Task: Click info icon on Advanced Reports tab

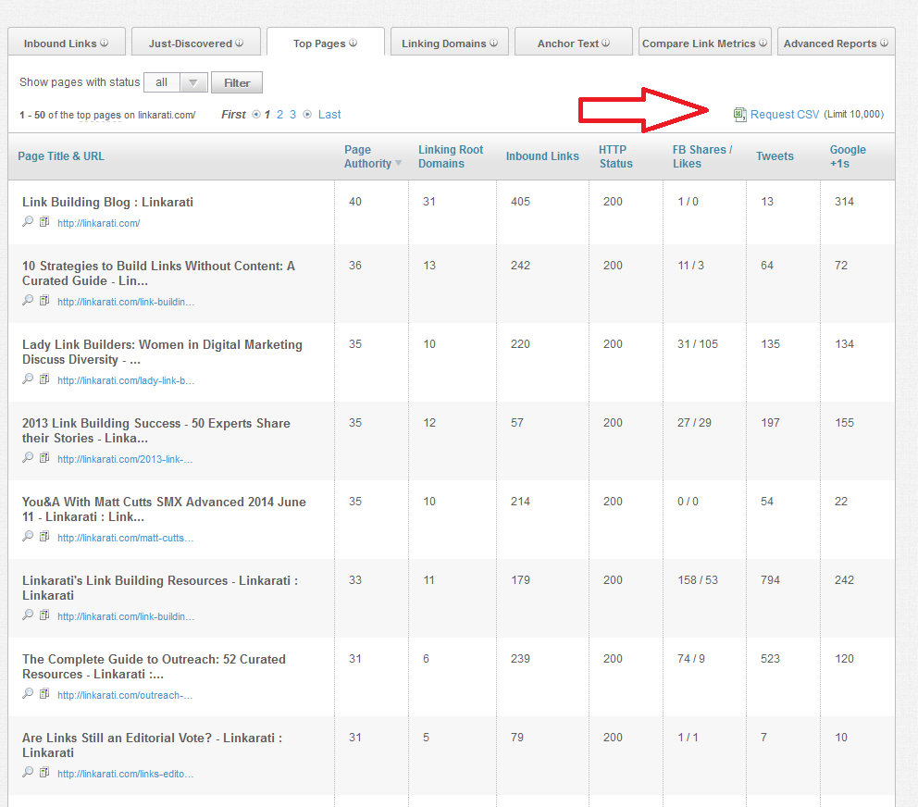Action: (884, 43)
